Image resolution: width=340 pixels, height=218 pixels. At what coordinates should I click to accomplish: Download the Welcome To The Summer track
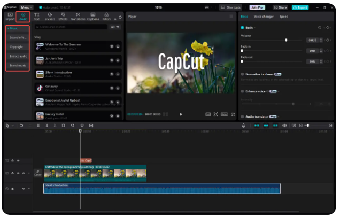[118, 46]
